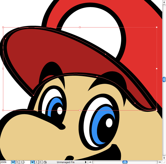The height and width of the screenshot is (164, 166).
Task: Jump to the last artboard button
Action: (40, 162)
